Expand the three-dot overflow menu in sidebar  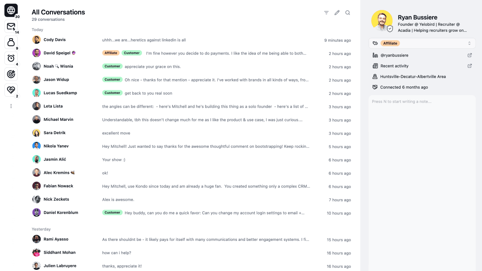(x=11, y=106)
